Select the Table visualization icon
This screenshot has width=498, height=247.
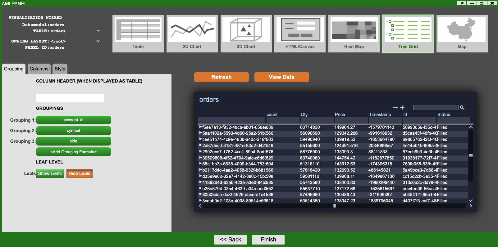[138, 34]
